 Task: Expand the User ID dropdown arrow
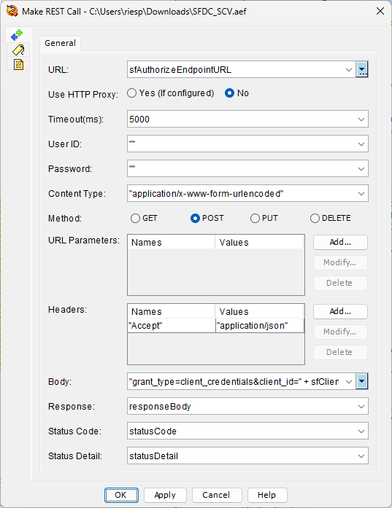tap(361, 144)
